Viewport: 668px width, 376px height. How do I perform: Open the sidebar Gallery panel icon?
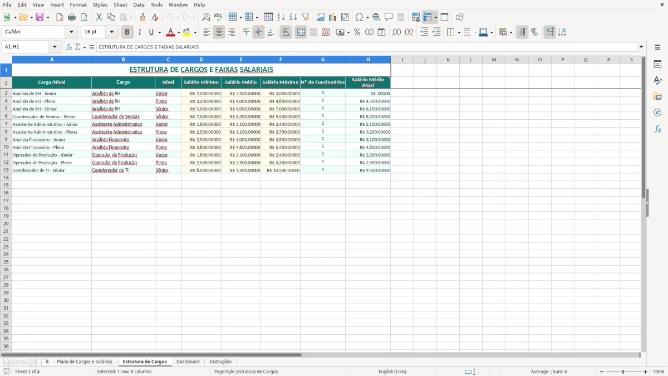click(x=657, y=96)
